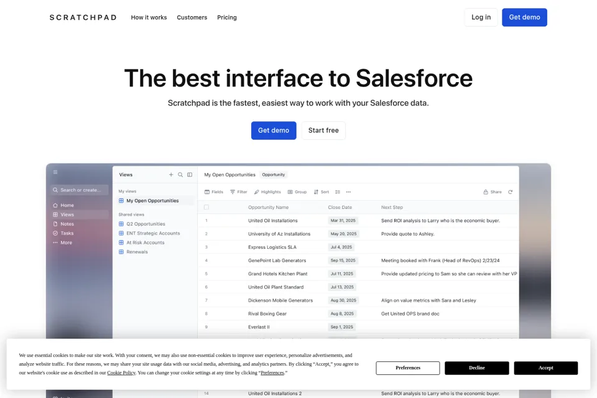Click the Start free button
This screenshot has width=597, height=398.
323,131
